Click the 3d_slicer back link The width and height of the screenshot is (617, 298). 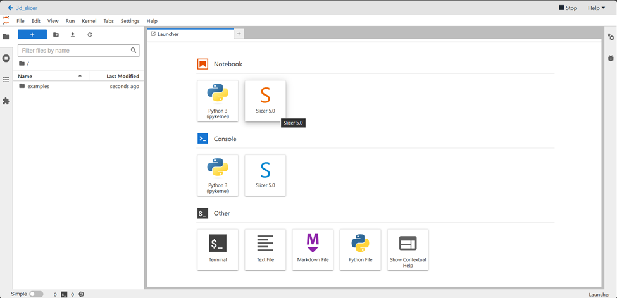pyautogui.click(x=22, y=8)
